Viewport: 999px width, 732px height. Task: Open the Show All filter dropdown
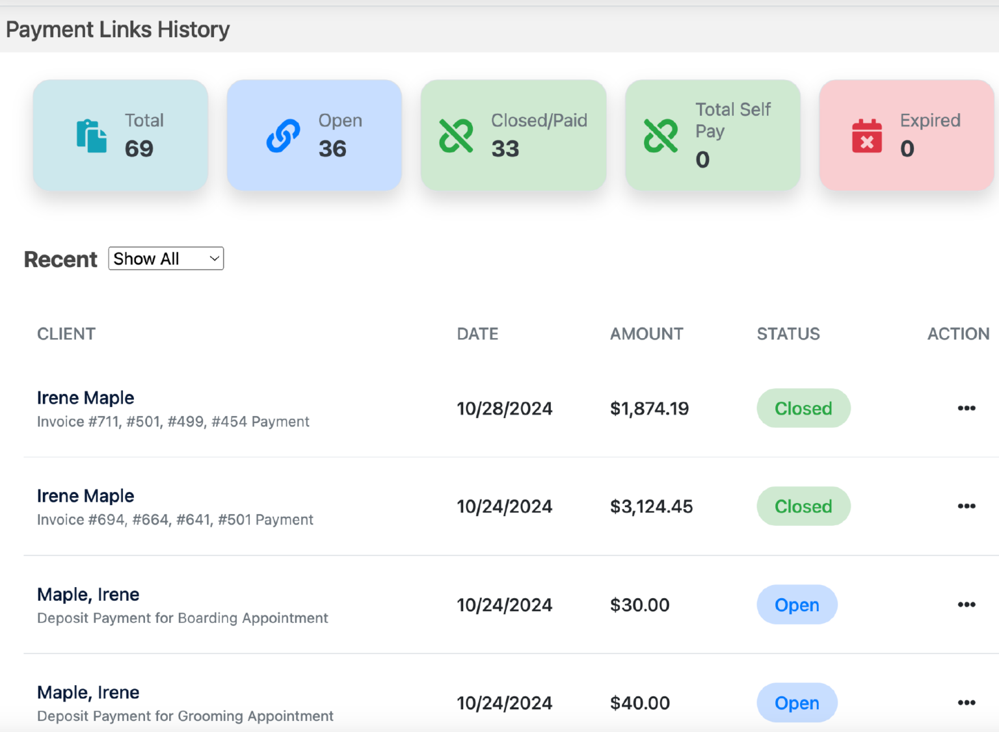[166, 259]
